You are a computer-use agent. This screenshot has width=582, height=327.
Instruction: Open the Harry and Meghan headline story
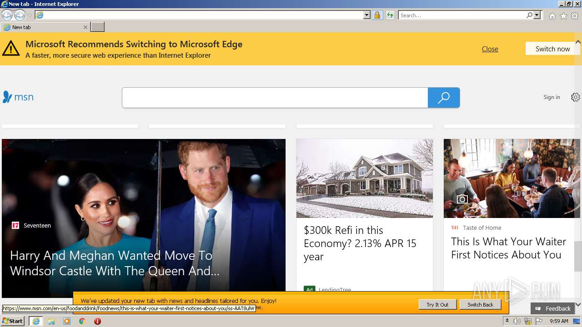(x=115, y=263)
